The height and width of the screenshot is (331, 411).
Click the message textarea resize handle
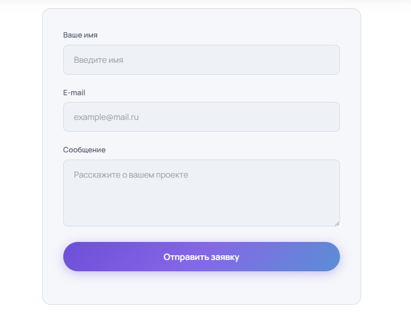coord(337,223)
